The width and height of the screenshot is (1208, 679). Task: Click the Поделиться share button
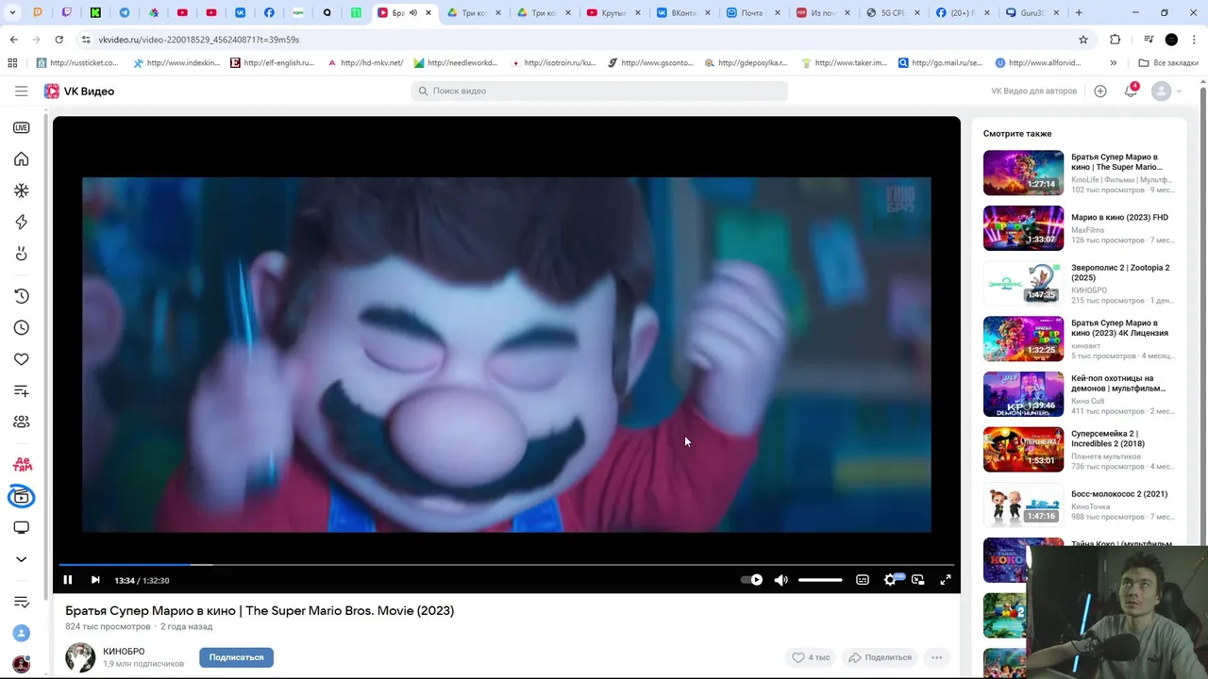pos(881,657)
